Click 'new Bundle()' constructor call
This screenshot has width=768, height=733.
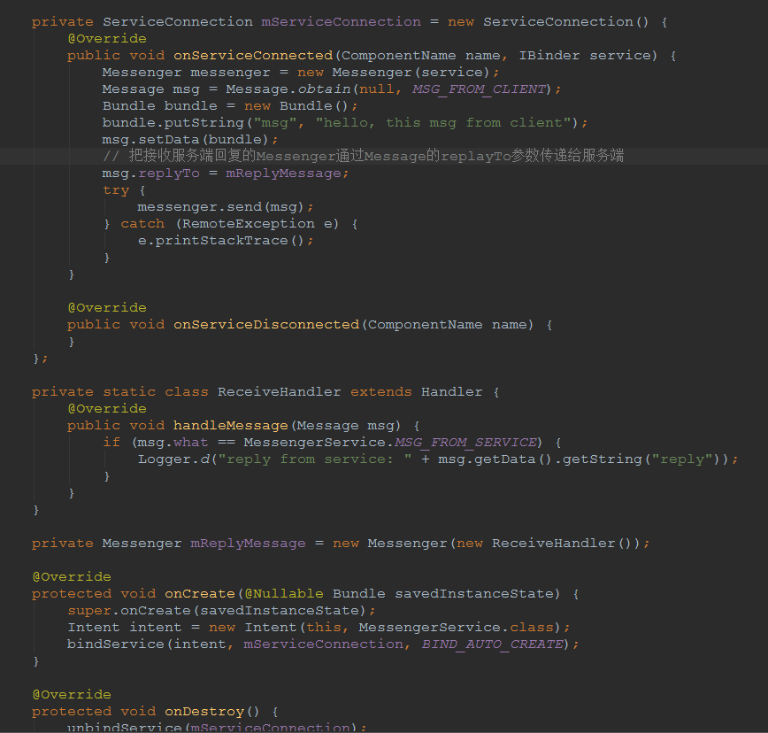pyautogui.click(x=296, y=106)
